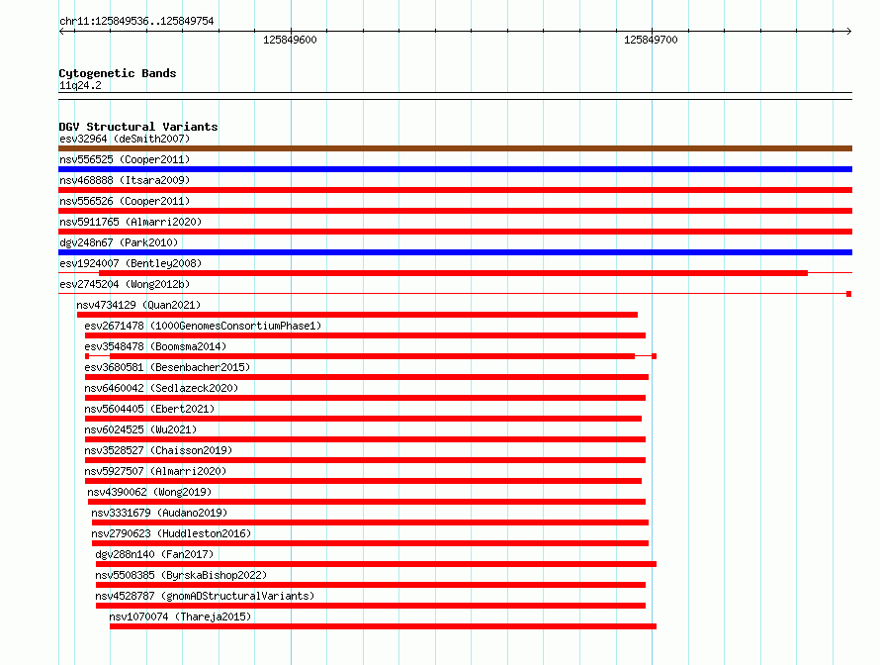Viewport: 880px width, 665px height.
Task: Open esv1924007 (Bentley2008) variant label
Action: (x=131, y=263)
